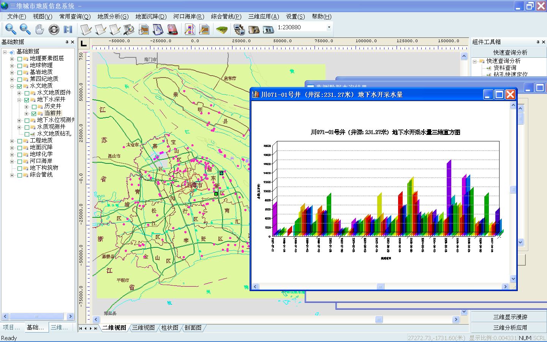The height and width of the screenshot is (342, 547).
Task: Expand the 历史井 tree node
Action: (x=26, y=107)
